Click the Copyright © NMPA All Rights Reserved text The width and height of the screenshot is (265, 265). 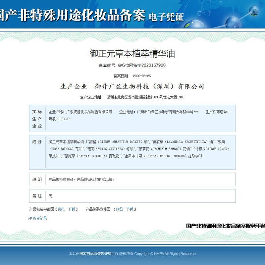point(165,254)
